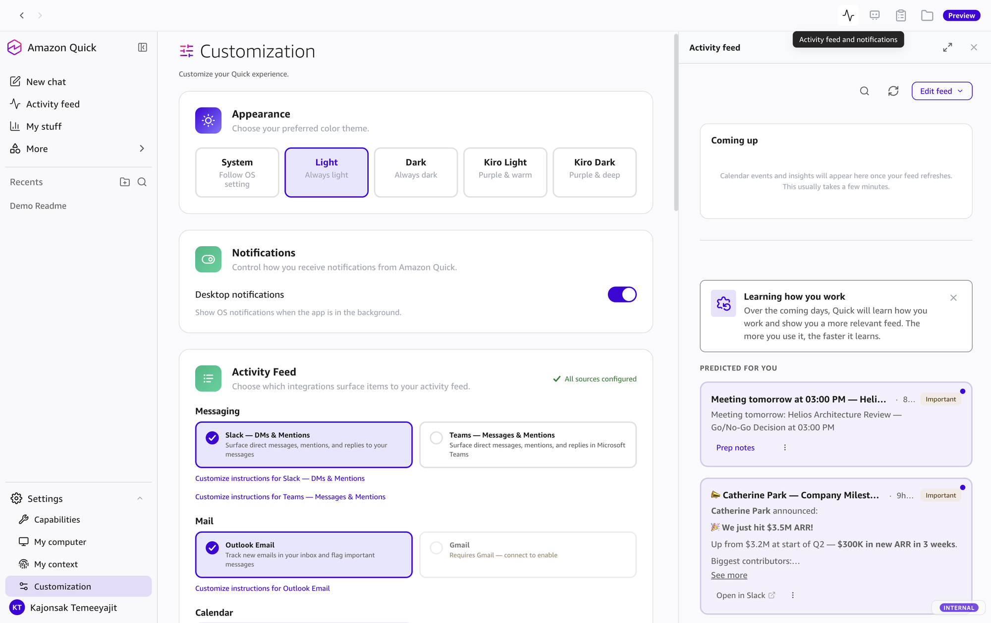Open Prep notes on meeting card
This screenshot has width=991, height=623.
point(735,448)
